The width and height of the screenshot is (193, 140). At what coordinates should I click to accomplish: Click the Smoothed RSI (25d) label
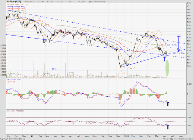(15, 111)
